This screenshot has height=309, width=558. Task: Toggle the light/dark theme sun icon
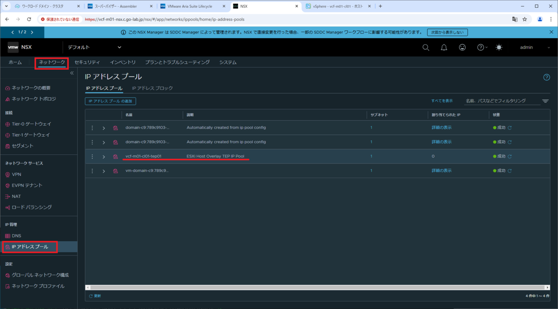click(x=499, y=47)
